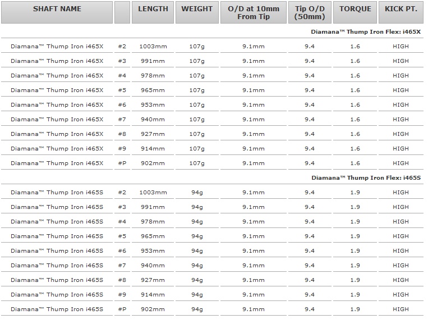Click the 94g weight in i465S #P row
Viewport: 428px width, 319px height.
point(197,310)
